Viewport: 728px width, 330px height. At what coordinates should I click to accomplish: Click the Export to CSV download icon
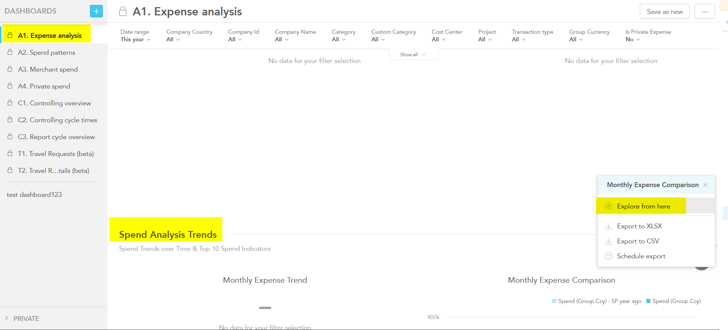point(608,241)
